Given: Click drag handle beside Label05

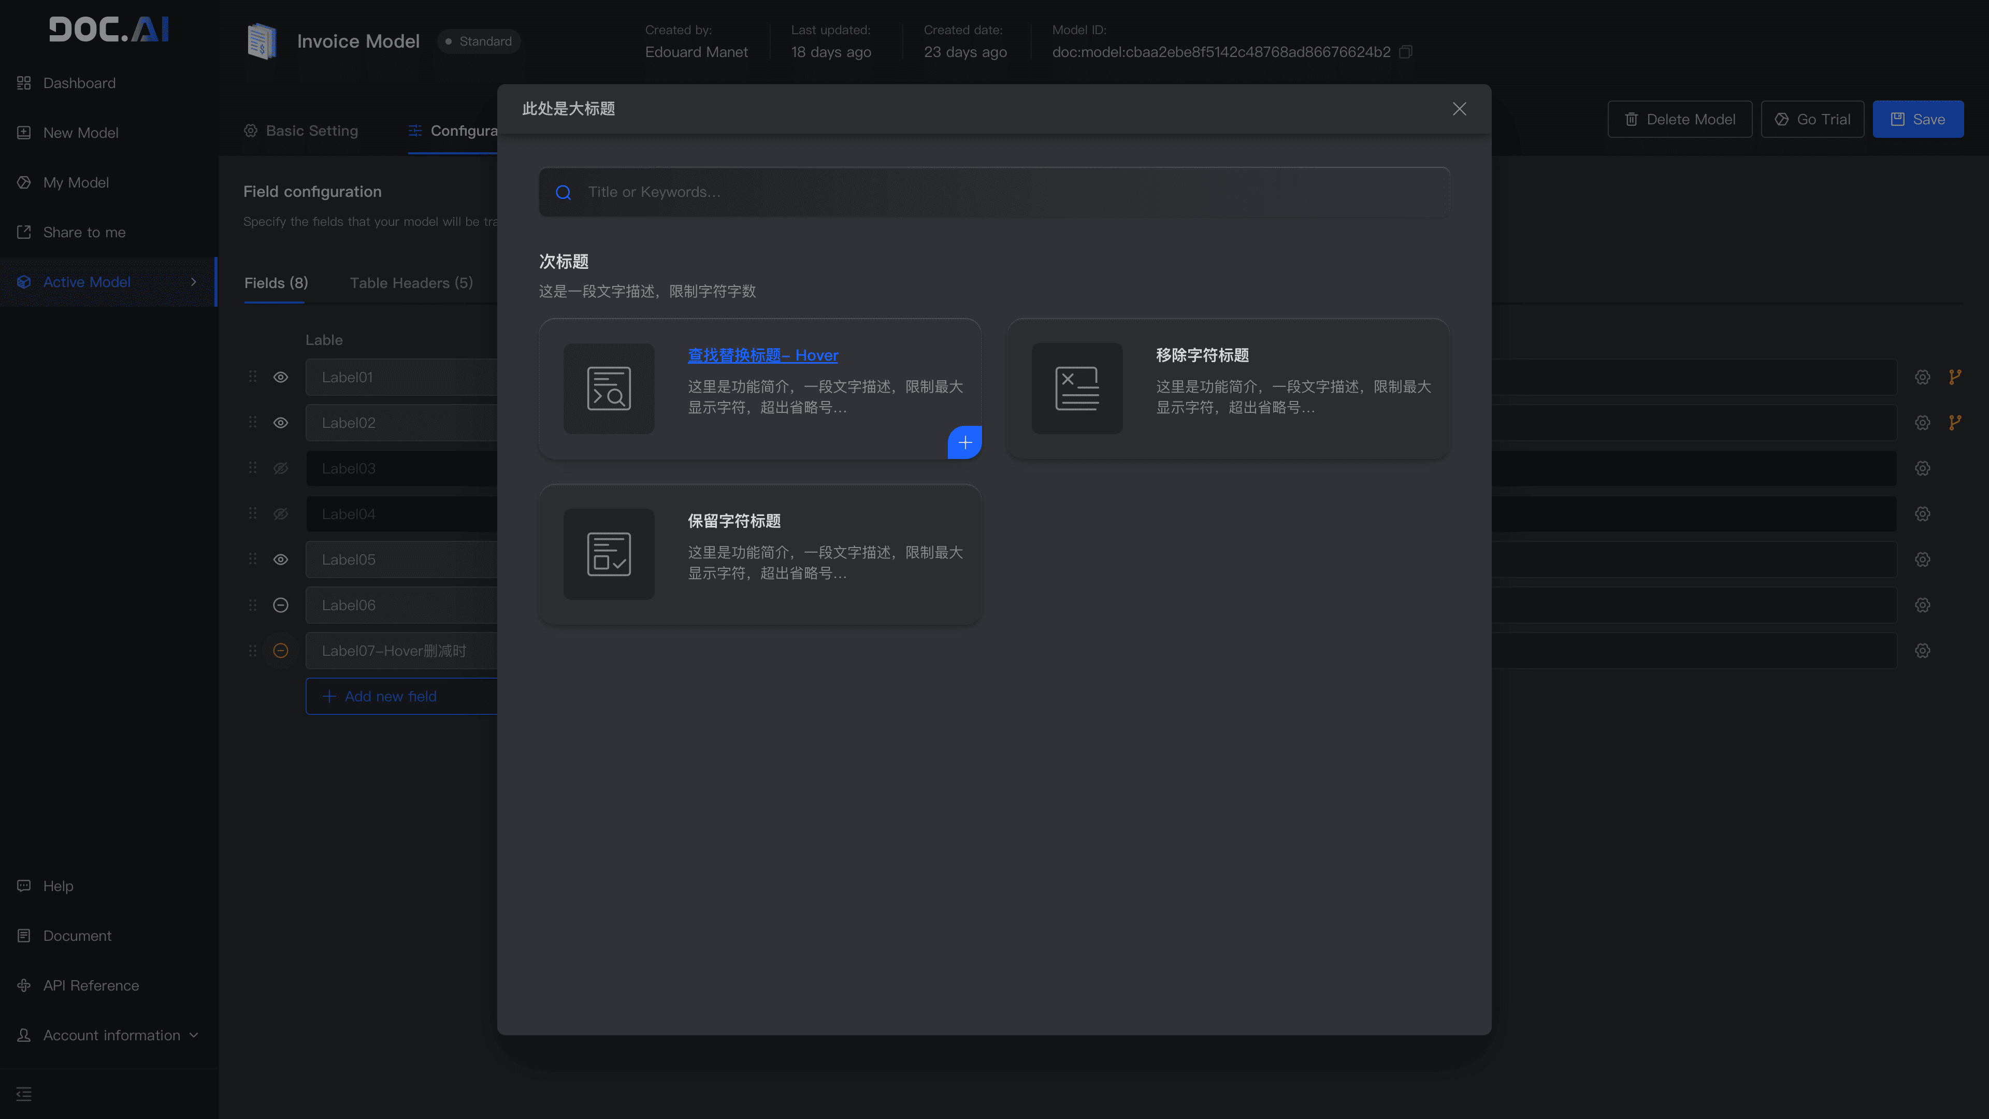Looking at the screenshot, I should 252,559.
